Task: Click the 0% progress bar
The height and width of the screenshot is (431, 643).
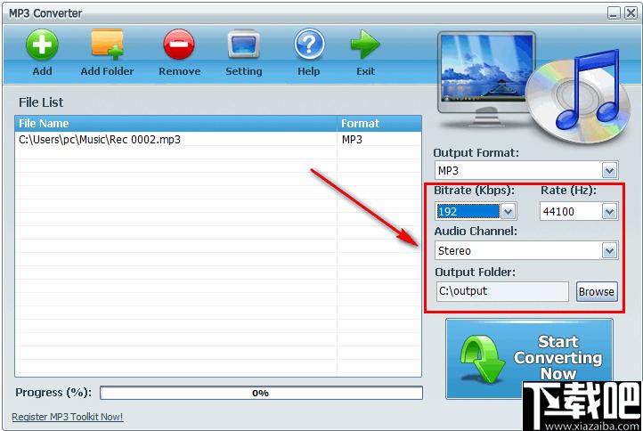Action: click(x=261, y=393)
